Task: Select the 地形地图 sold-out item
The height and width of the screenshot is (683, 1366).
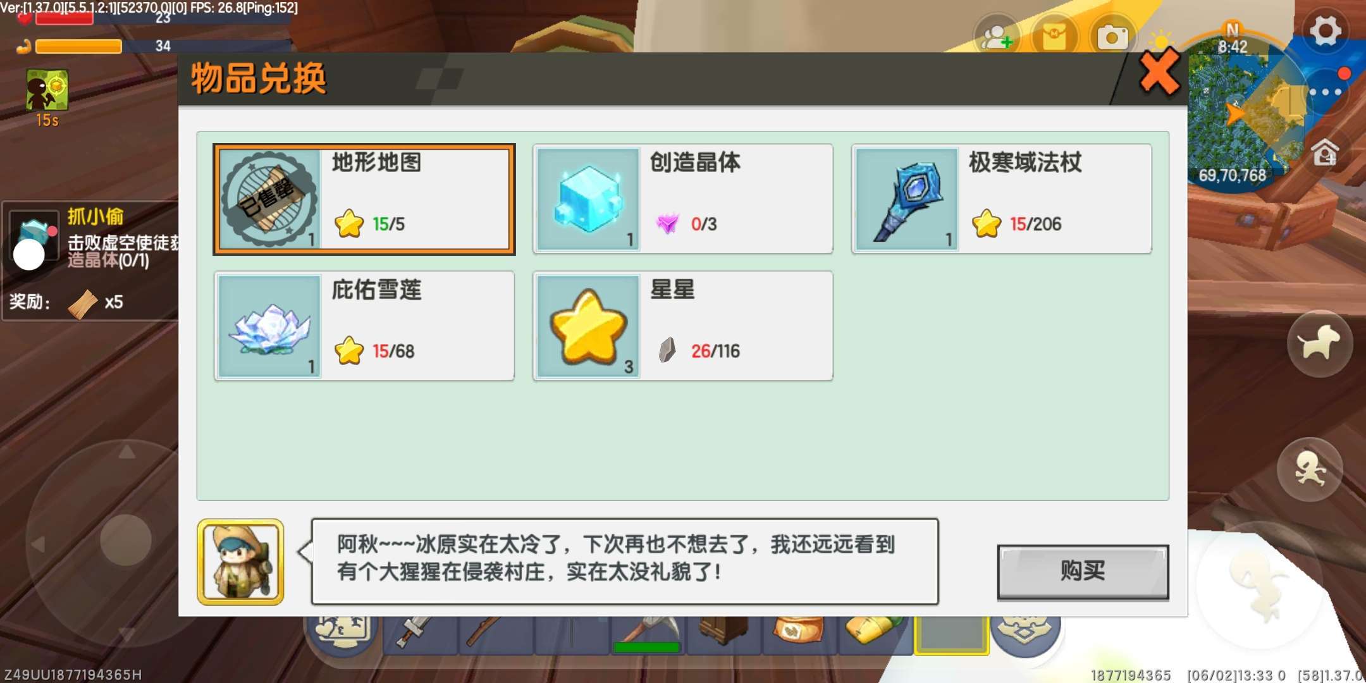Action: pyautogui.click(x=364, y=199)
